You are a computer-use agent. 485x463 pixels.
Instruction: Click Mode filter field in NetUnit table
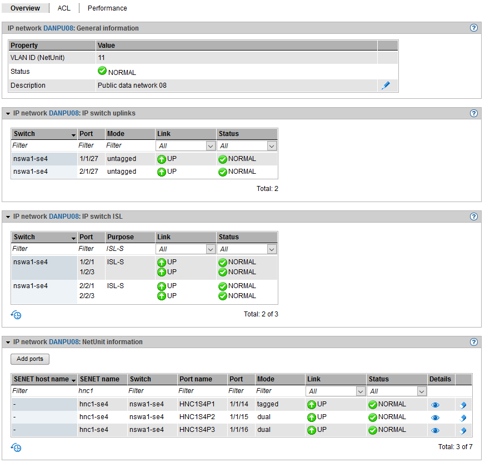pos(280,391)
